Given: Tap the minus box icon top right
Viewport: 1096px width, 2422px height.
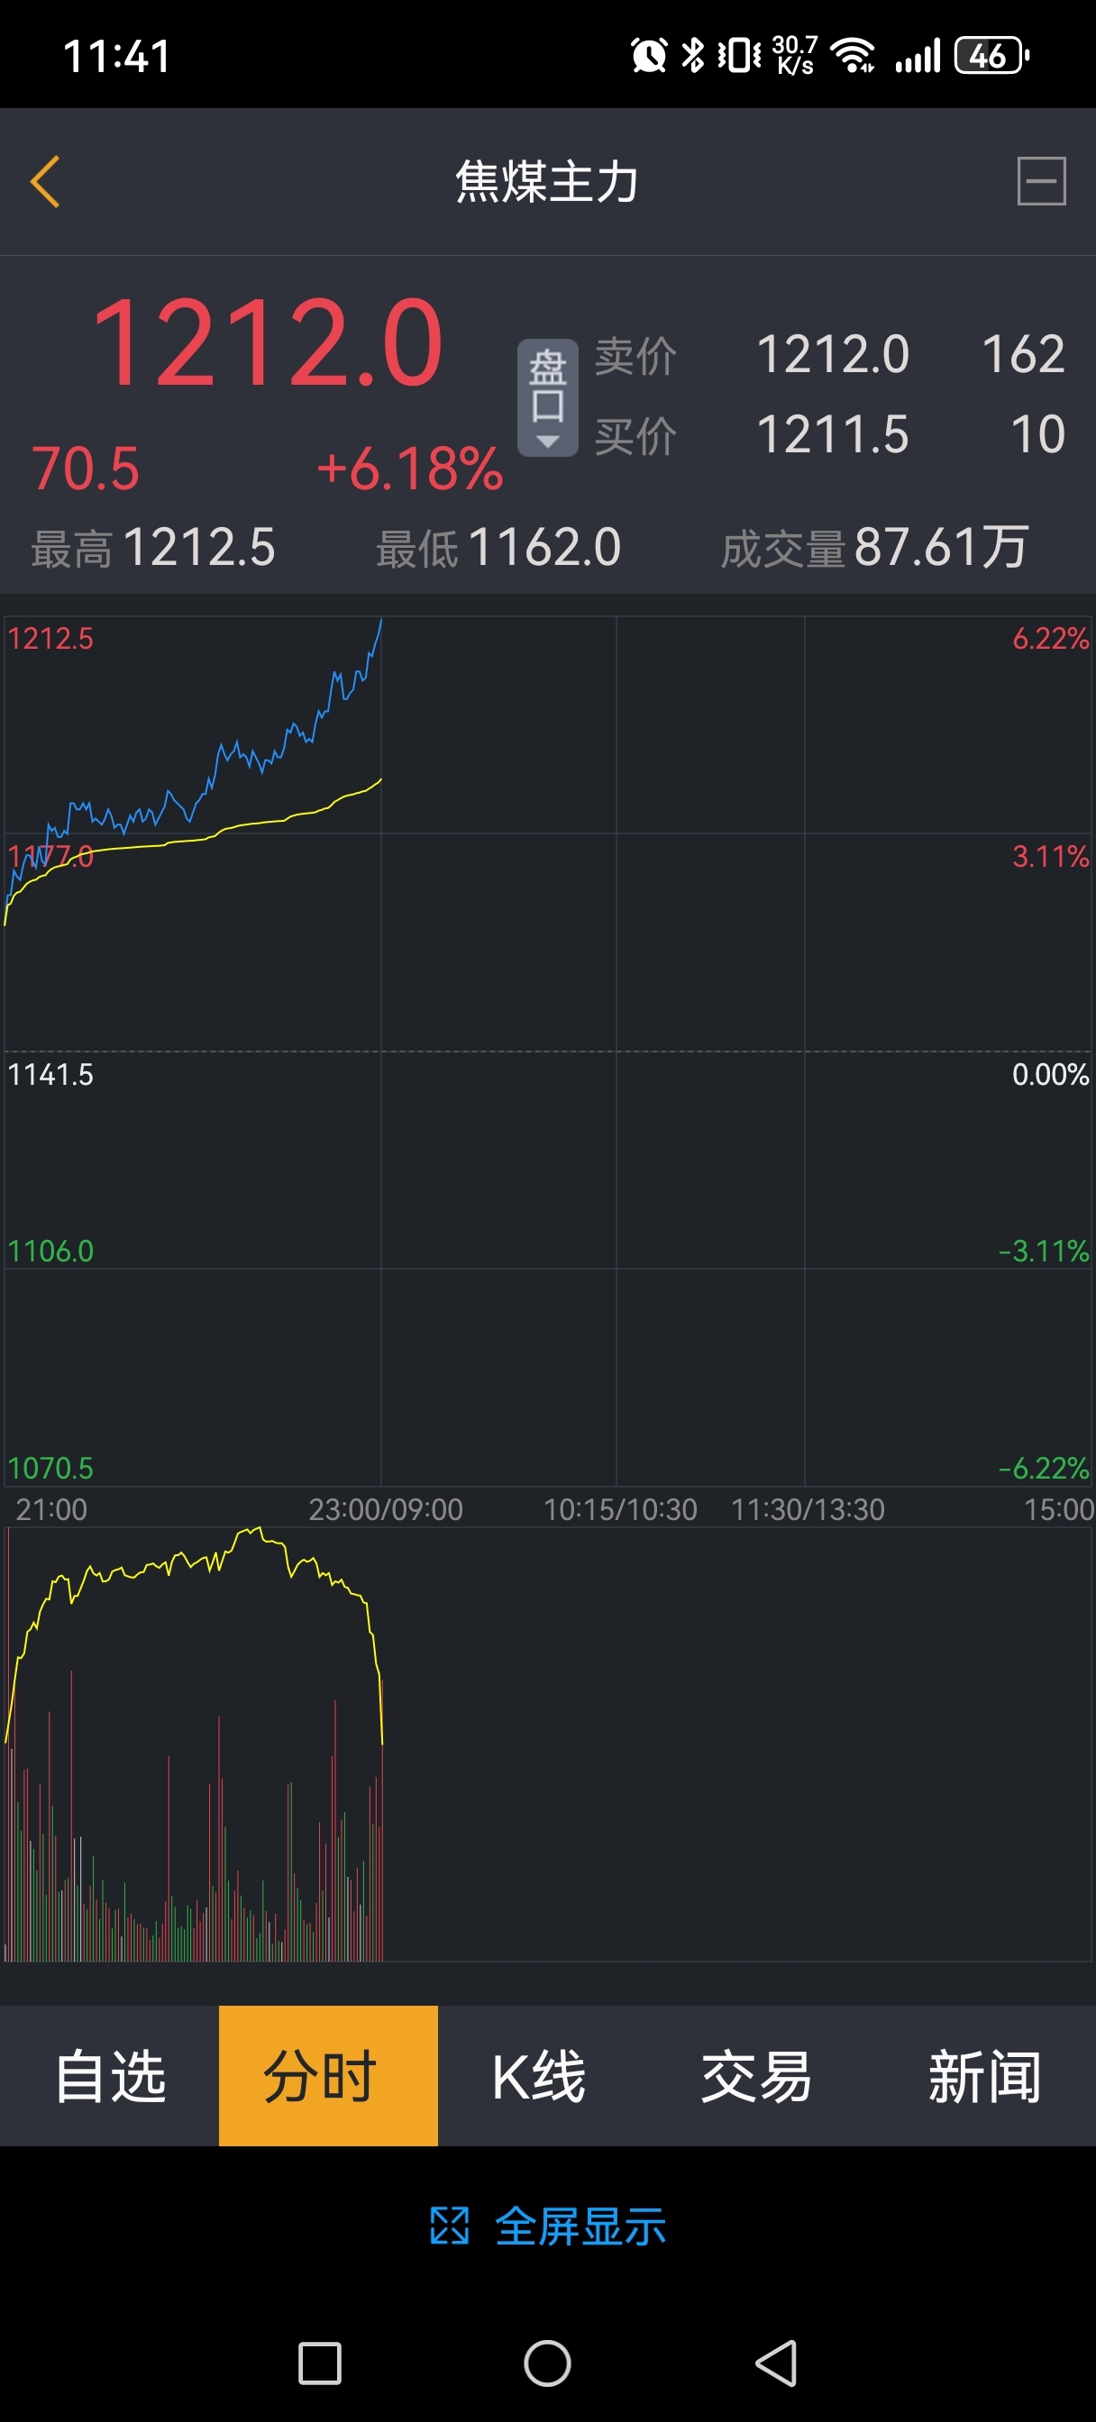Looking at the screenshot, I should tap(1041, 180).
